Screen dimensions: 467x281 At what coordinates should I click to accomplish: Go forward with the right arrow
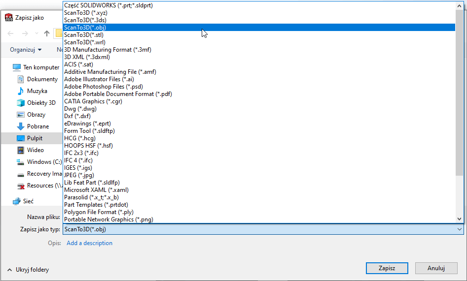[25, 33]
